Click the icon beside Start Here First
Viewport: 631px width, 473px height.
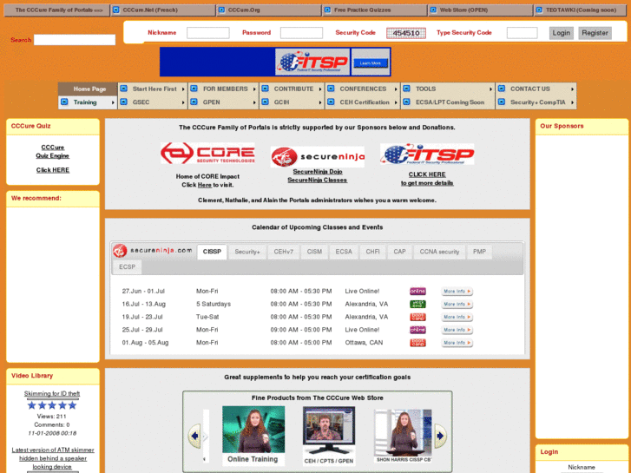point(124,89)
